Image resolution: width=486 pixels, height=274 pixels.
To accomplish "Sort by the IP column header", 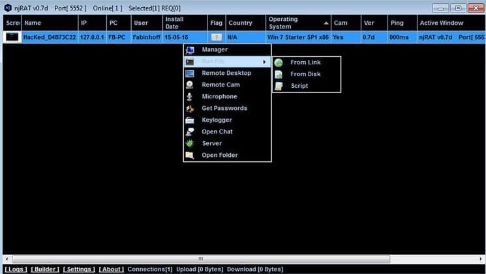I will tap(92, 23).
